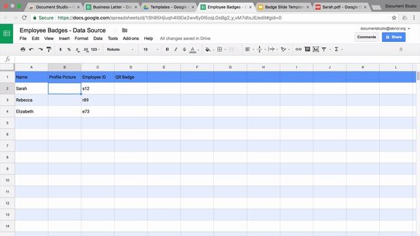
Task: Click the Undo arrow icon
Action: [31, 49]
